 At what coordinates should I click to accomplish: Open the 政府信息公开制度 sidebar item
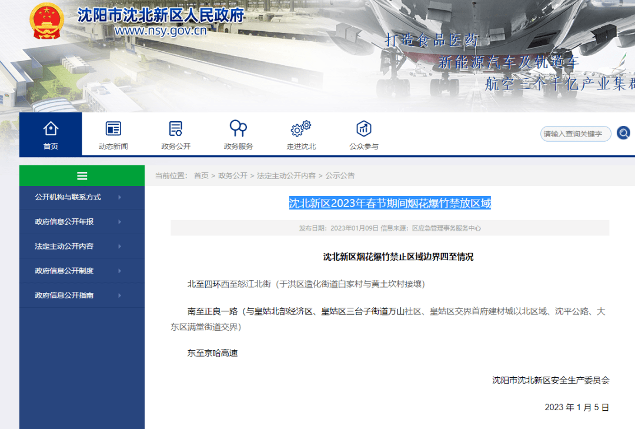tap(64, 271)
